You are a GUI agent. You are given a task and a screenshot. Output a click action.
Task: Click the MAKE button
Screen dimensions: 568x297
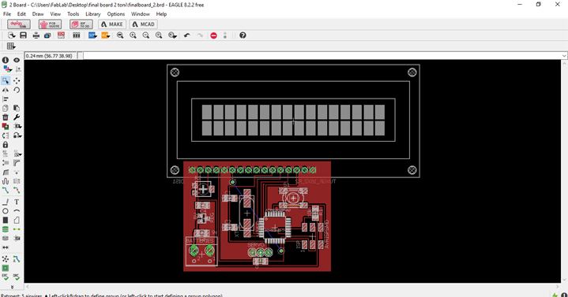pos(112,24)
